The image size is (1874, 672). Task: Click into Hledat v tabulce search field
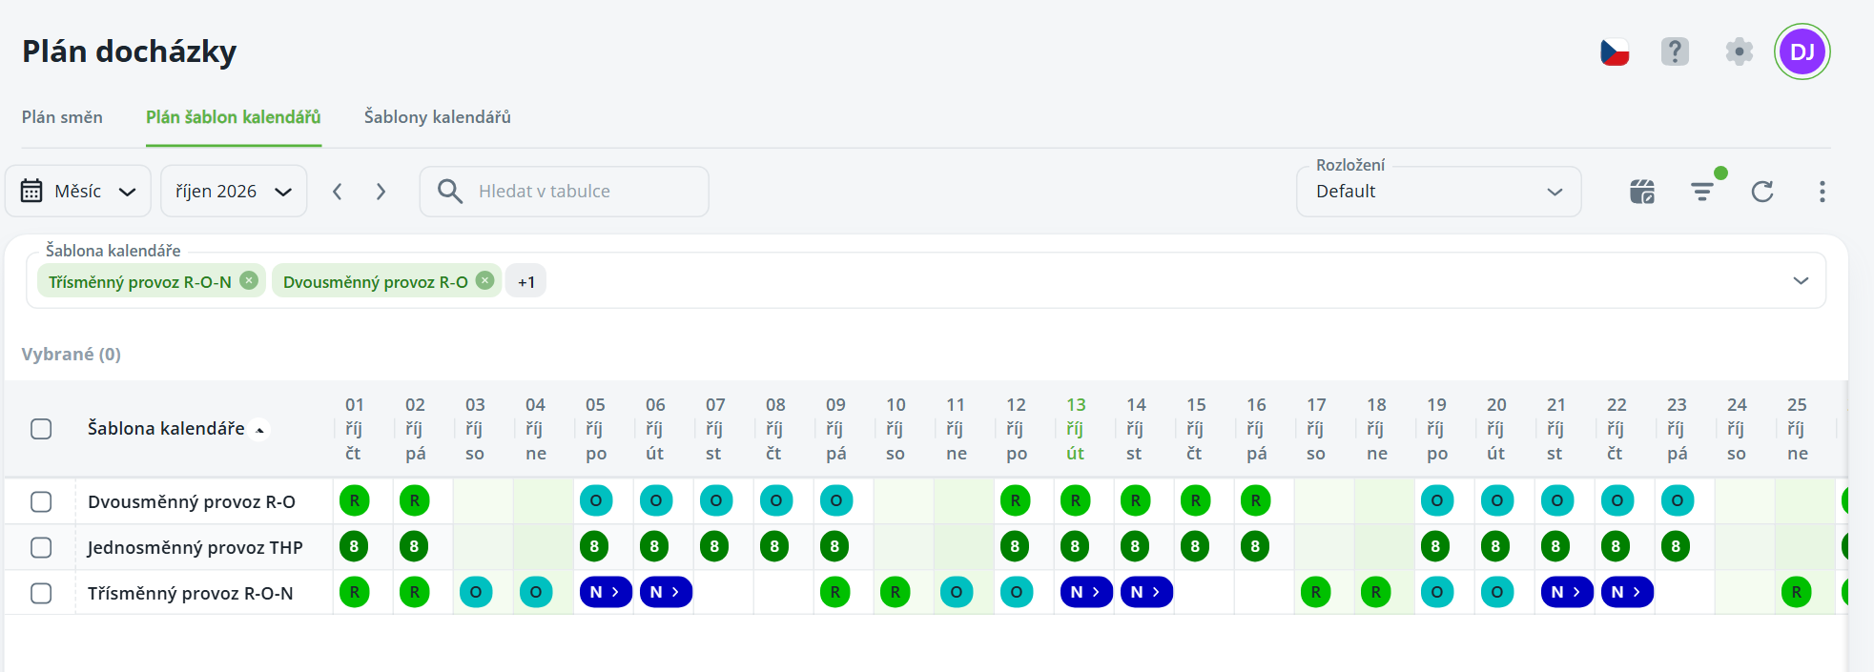pyautogui.click(x=565, y=191)
